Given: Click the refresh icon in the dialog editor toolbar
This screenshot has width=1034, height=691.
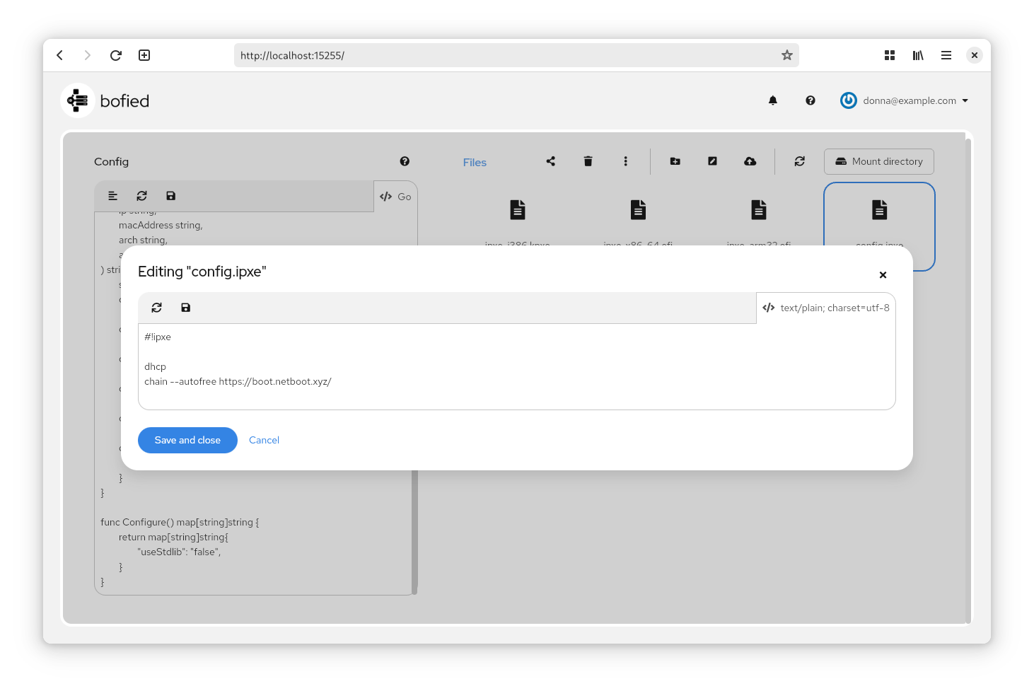Looking at the screenshot, I should pos(156,308).
